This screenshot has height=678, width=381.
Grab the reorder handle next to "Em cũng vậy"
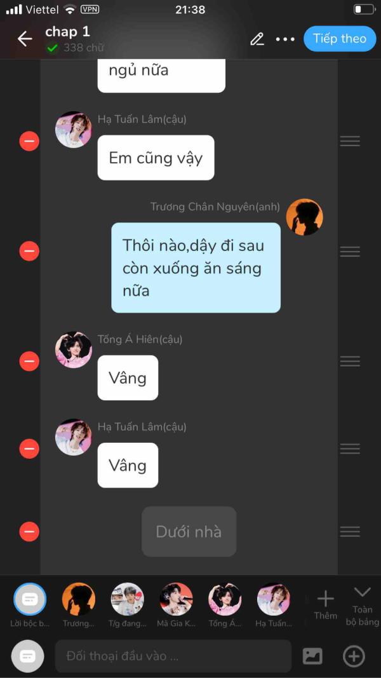pyautogui.click(x=350, y=142)
